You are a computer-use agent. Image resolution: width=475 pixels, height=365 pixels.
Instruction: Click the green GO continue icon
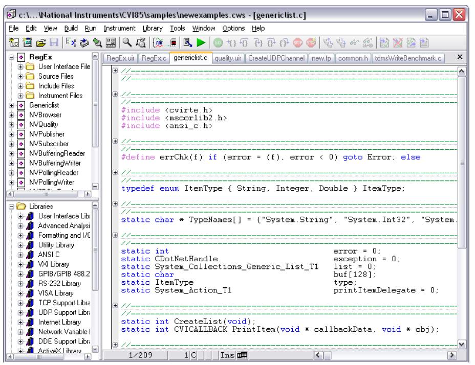point(218,42)
